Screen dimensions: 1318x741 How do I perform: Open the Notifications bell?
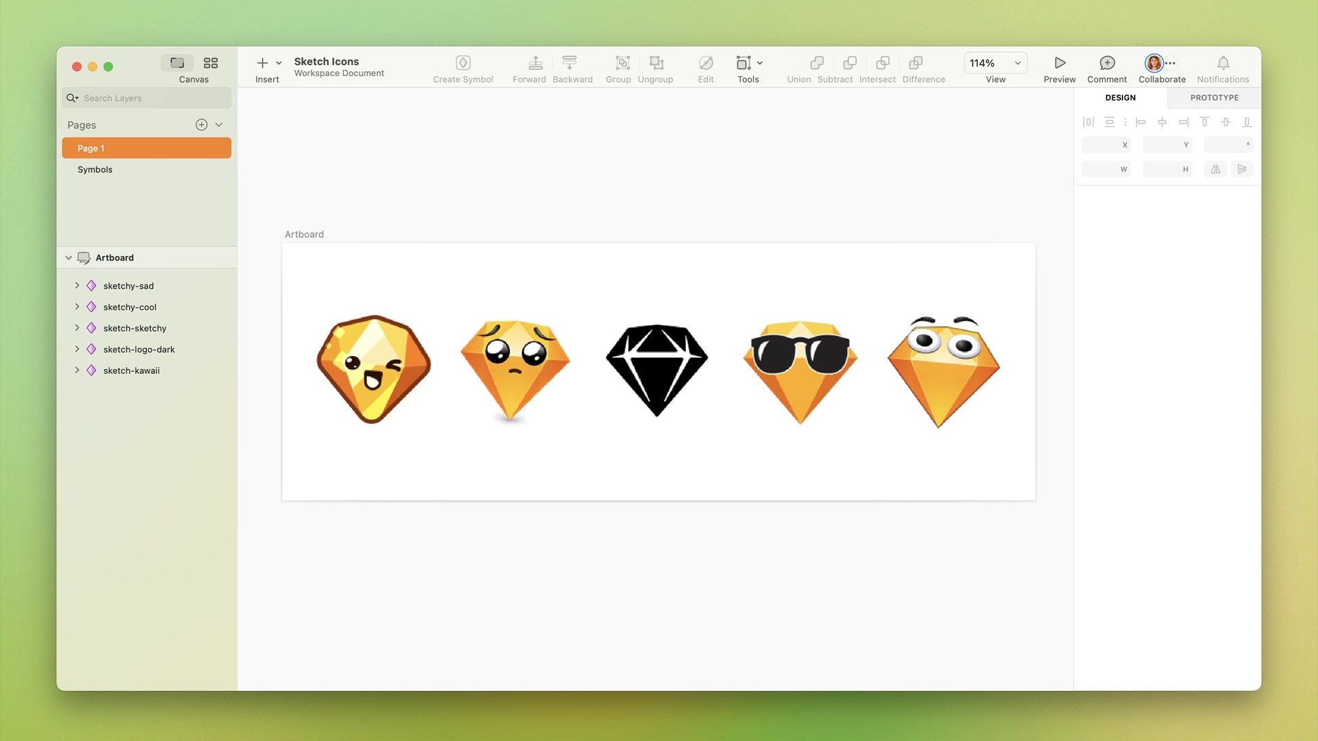tap(1223, 63)
